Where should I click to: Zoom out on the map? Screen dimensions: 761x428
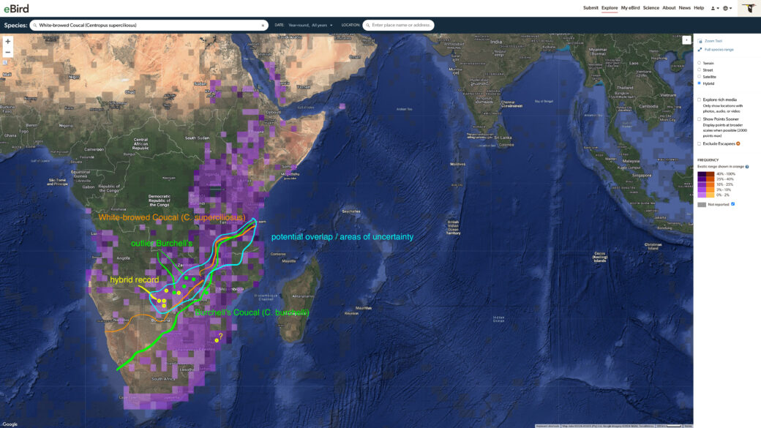pos(8,53)
